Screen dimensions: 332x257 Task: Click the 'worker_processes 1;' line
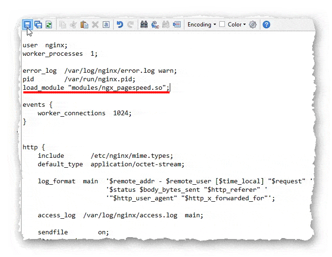click(x=60, y=54)
